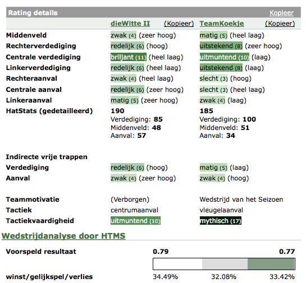Select dieWitte II Rechterverdediging redelijk (6)
This screenshot has height=283, width=306.
pos(127,46)
